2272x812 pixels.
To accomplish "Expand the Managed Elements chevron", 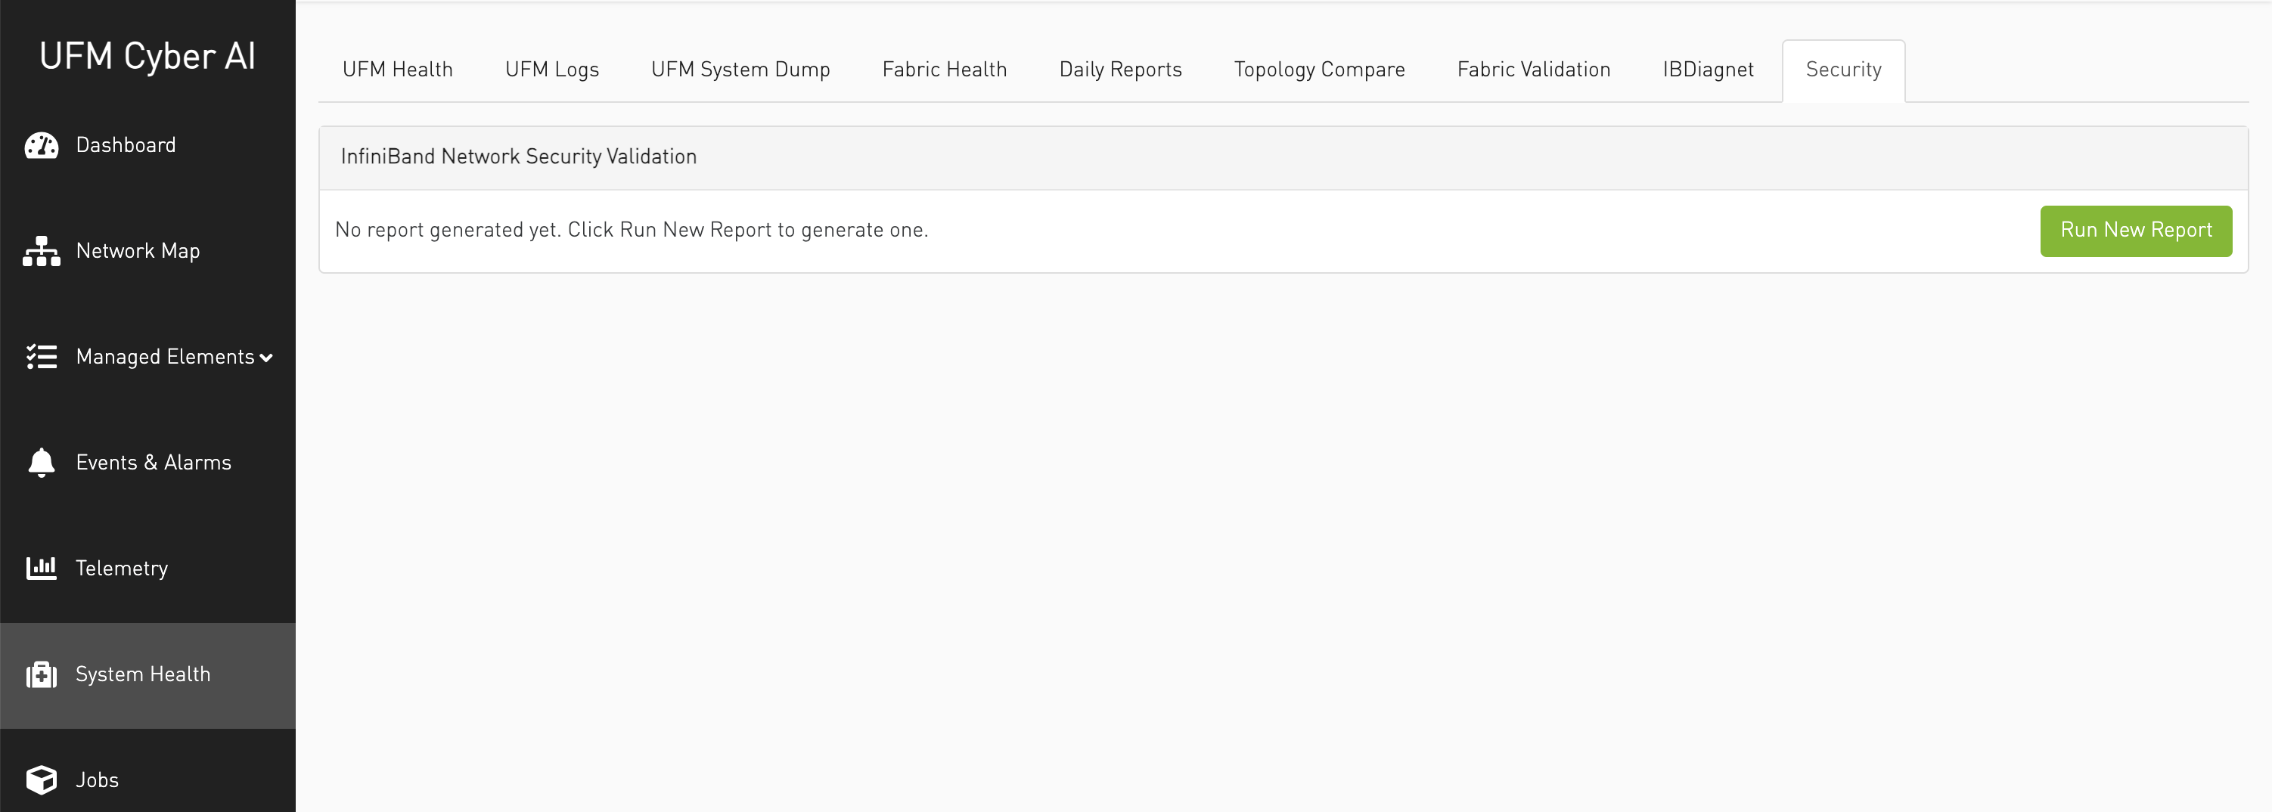I will click(266, 358).
